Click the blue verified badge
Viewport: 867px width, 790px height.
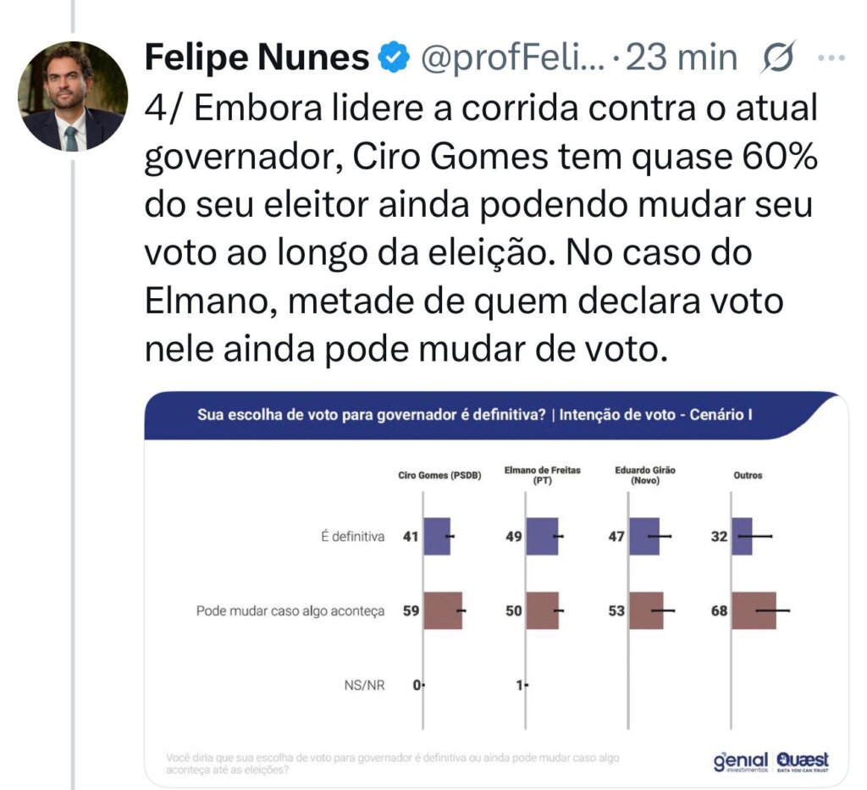[x=391, y=58]
